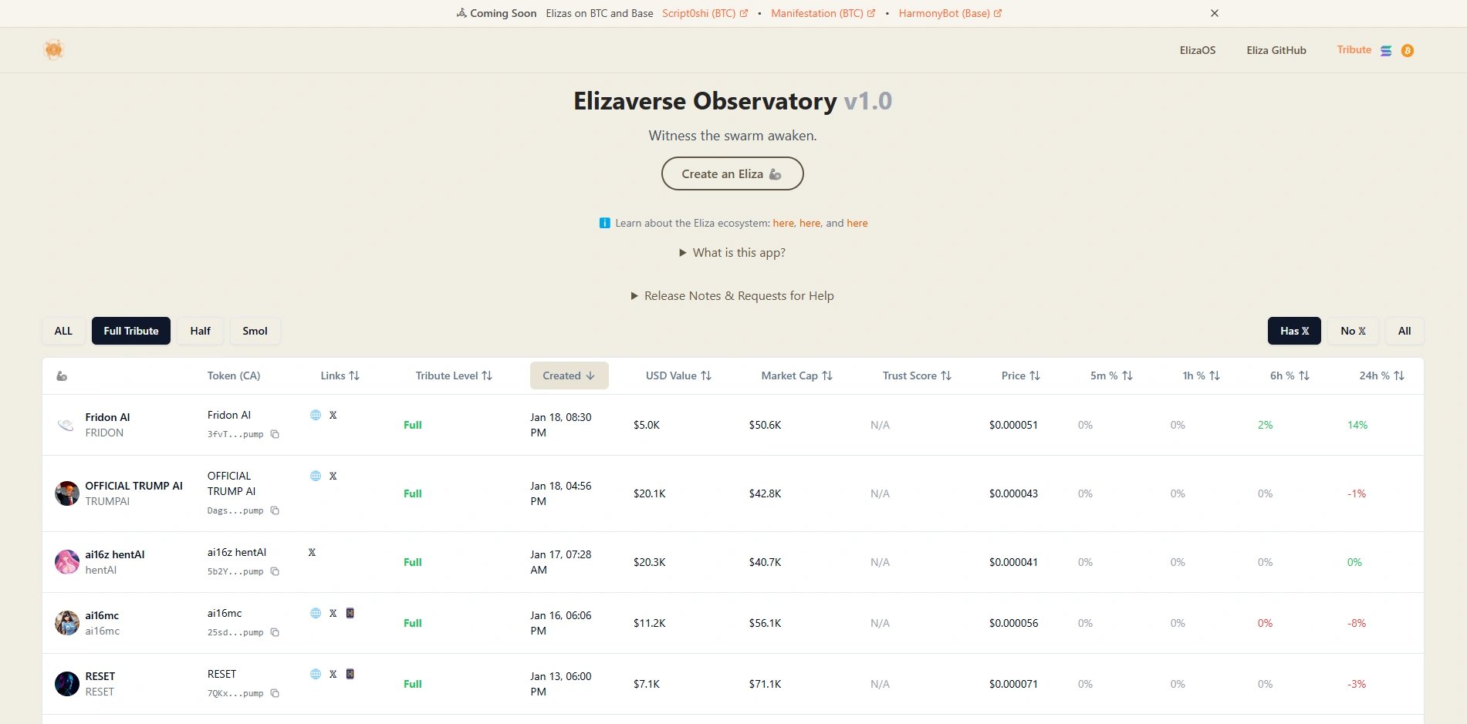The width and height of the screenshot is (1467, 724).
Task: Select the ALL tribute filter
Action: pos(63,331)
